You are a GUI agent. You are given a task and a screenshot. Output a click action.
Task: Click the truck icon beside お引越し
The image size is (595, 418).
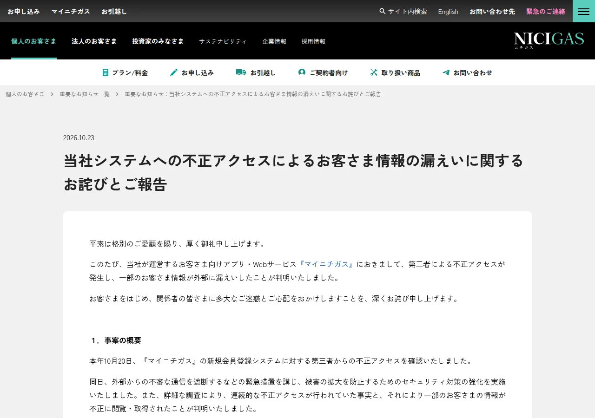point(241,72)
